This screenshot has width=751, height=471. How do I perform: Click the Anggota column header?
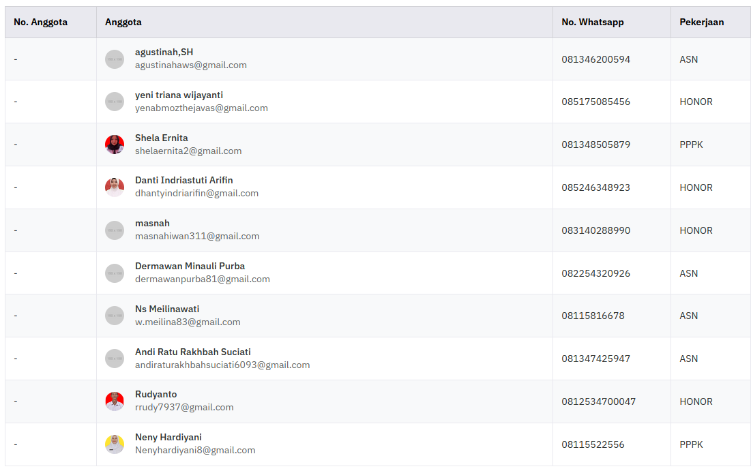point(123,22)
